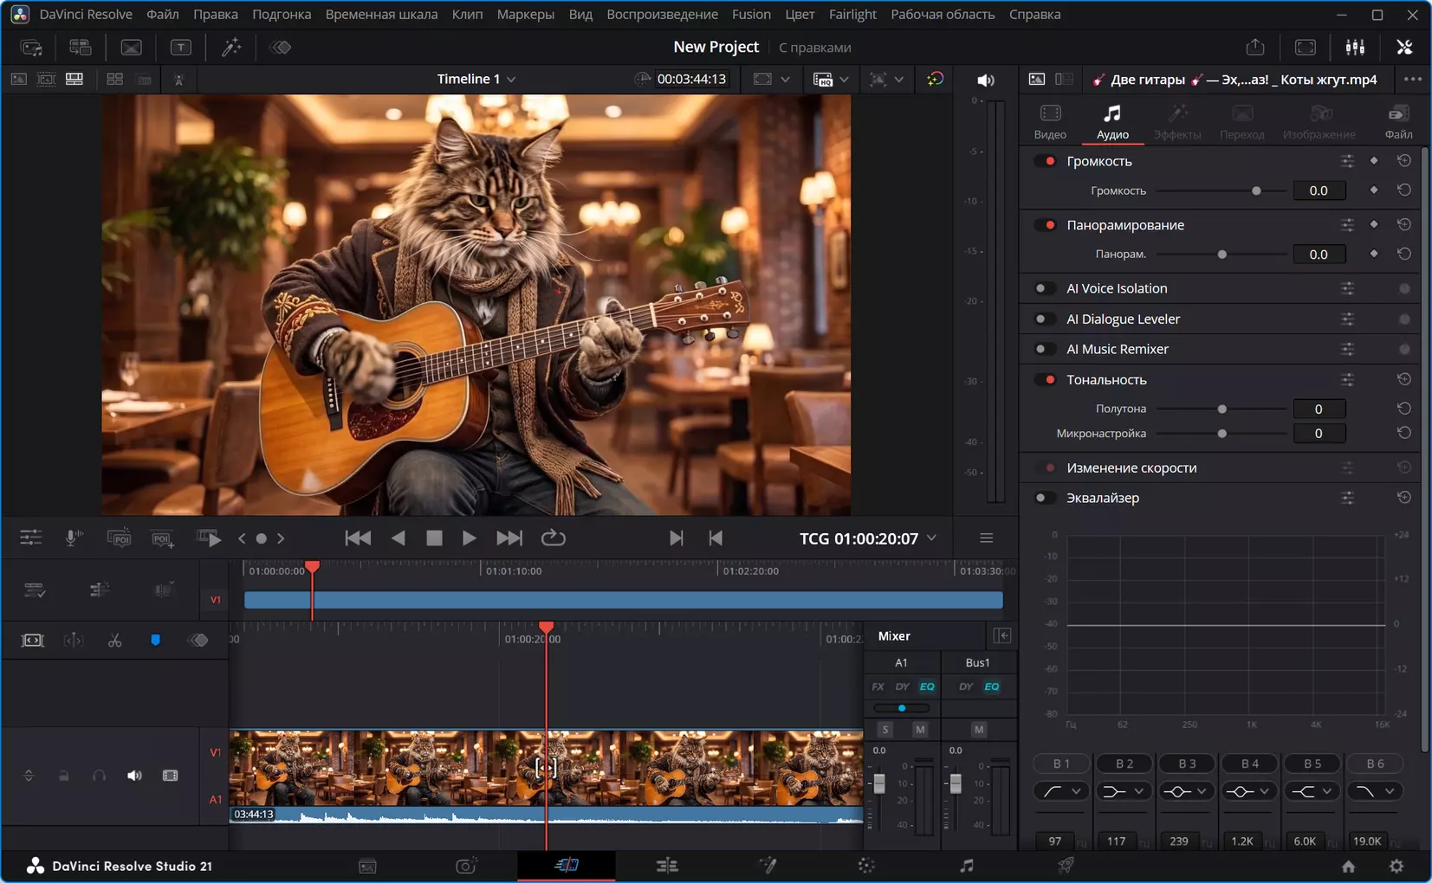This screenshot has height=883, width=1432.
Task: Open the audio mixer icon in top toolbar
Action: [x=1355, y=48]
